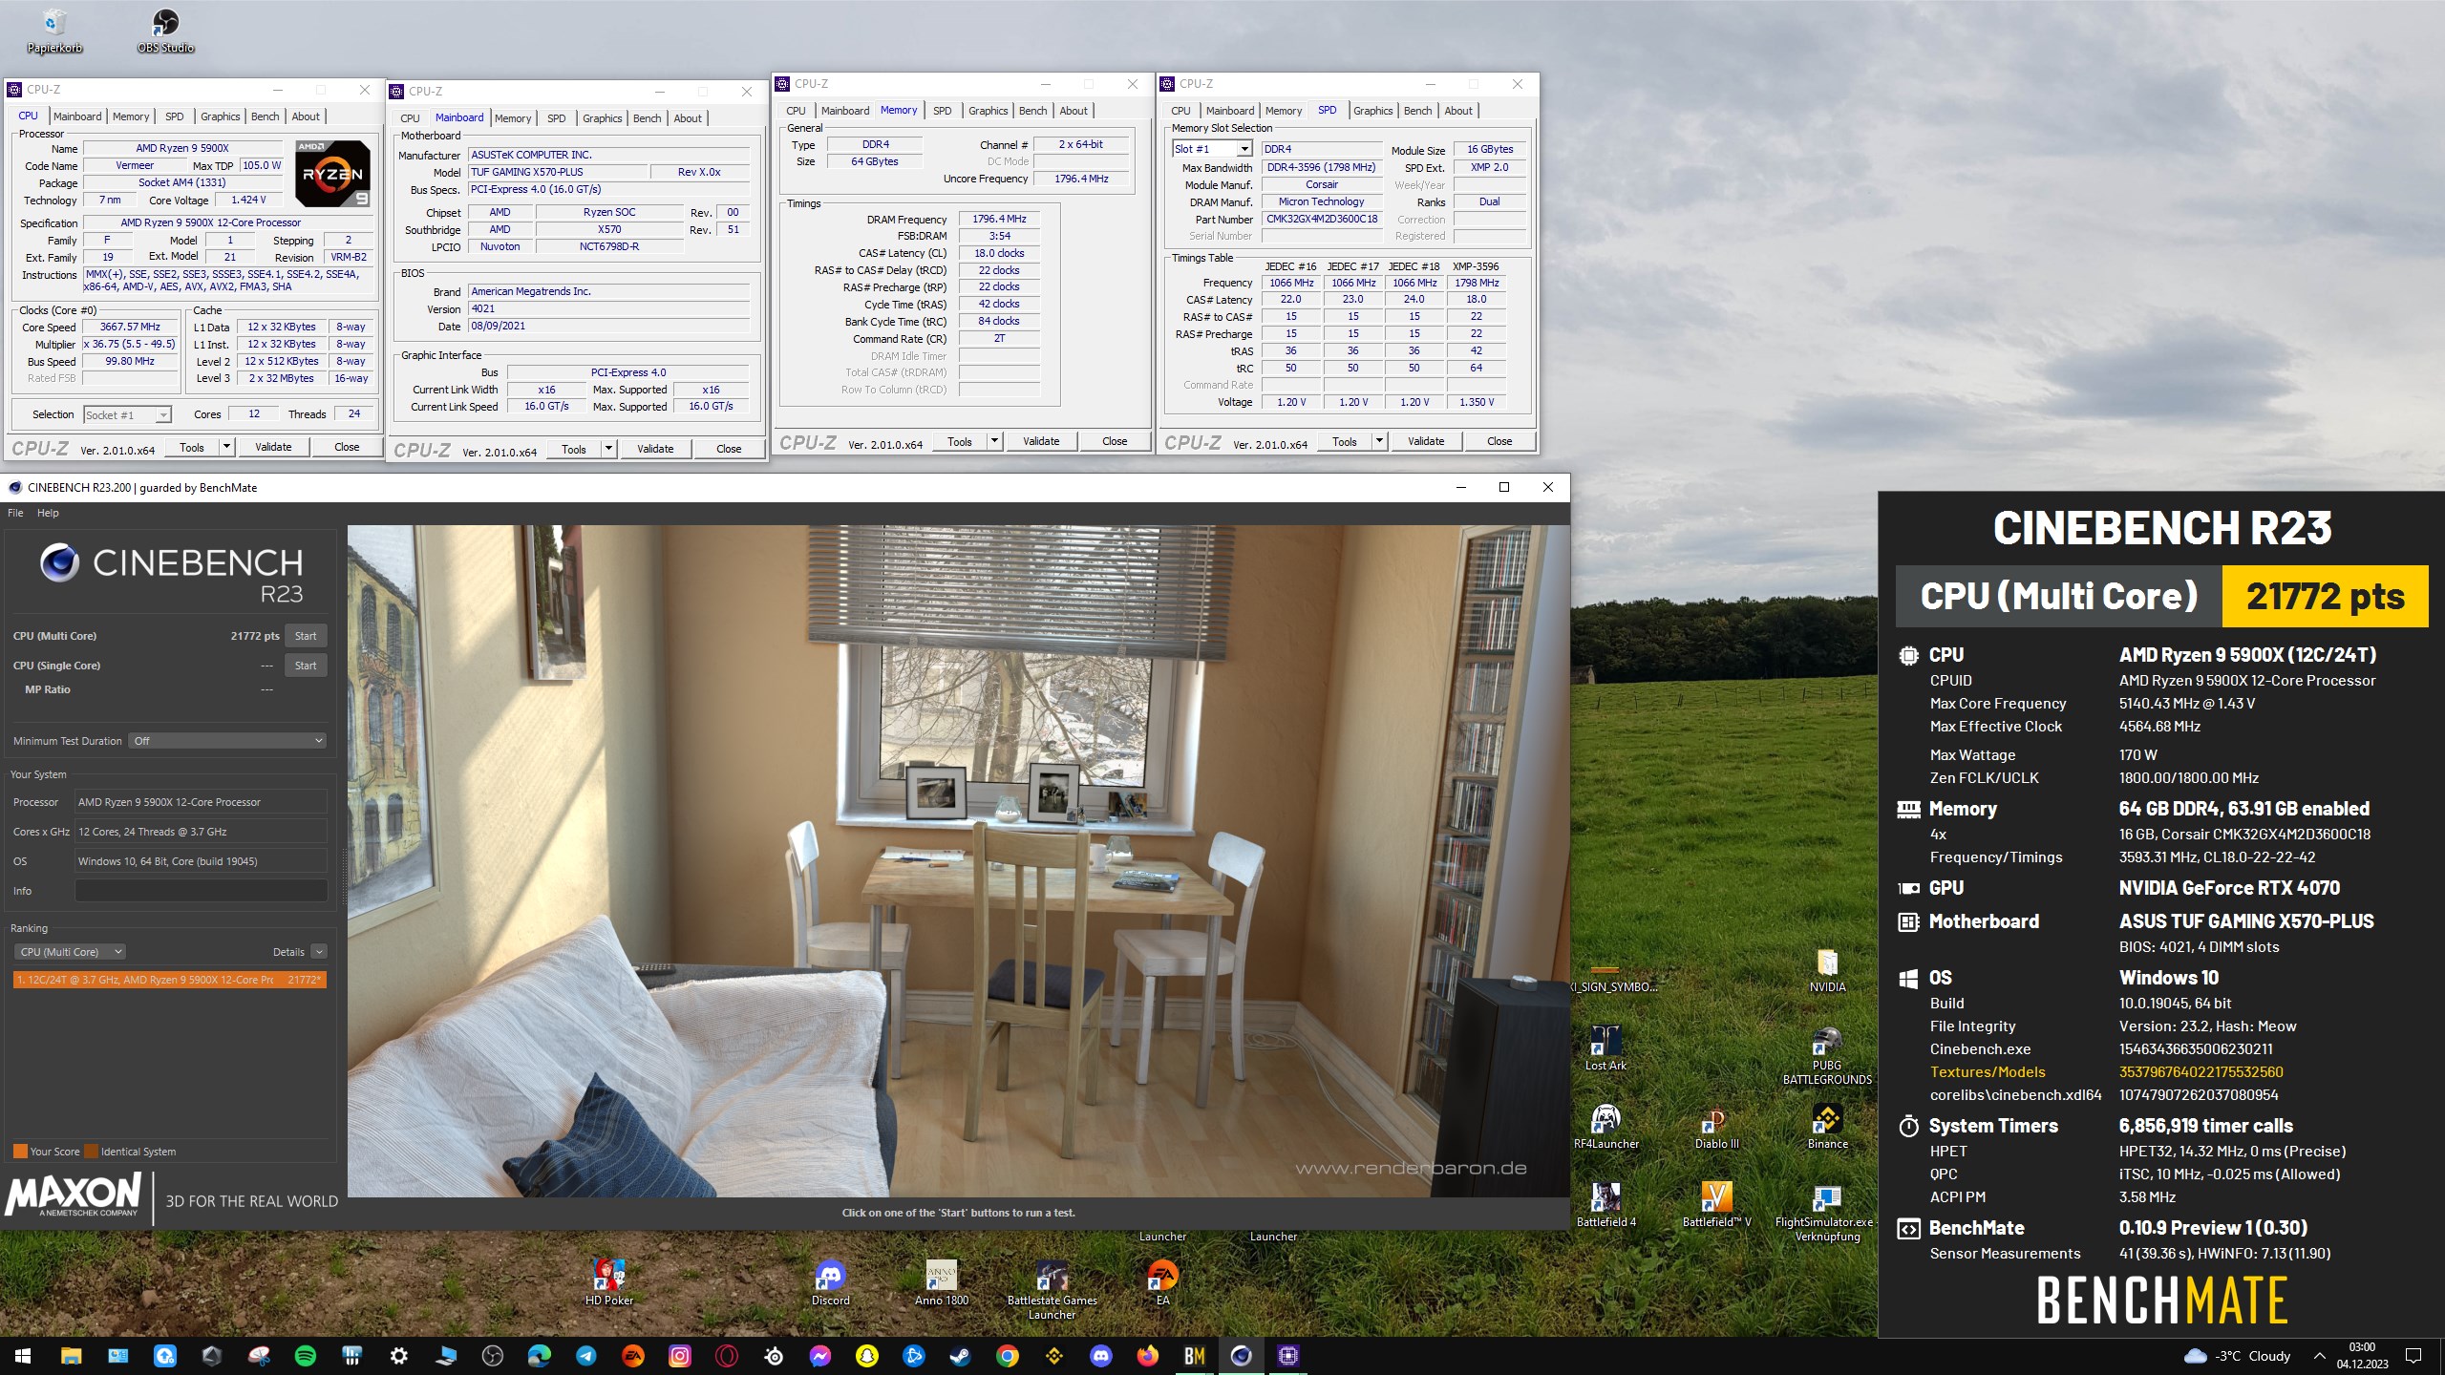Open the Slot #1 memory slot dropdown
Viewport: 2445px width, 1375px height.
(x=1212, y=149)
